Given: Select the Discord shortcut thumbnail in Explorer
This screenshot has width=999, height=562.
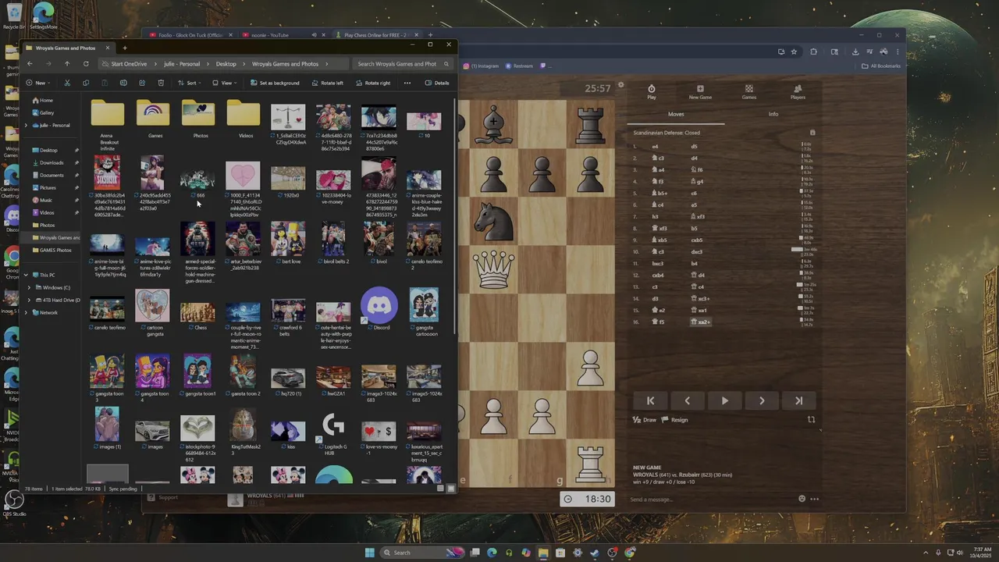Looking at the screenshot, I should pos(379,309).
